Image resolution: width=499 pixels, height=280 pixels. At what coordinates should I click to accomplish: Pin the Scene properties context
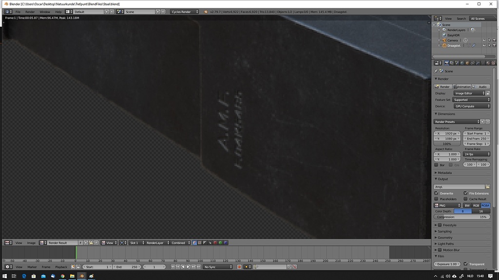coord(436,71)
